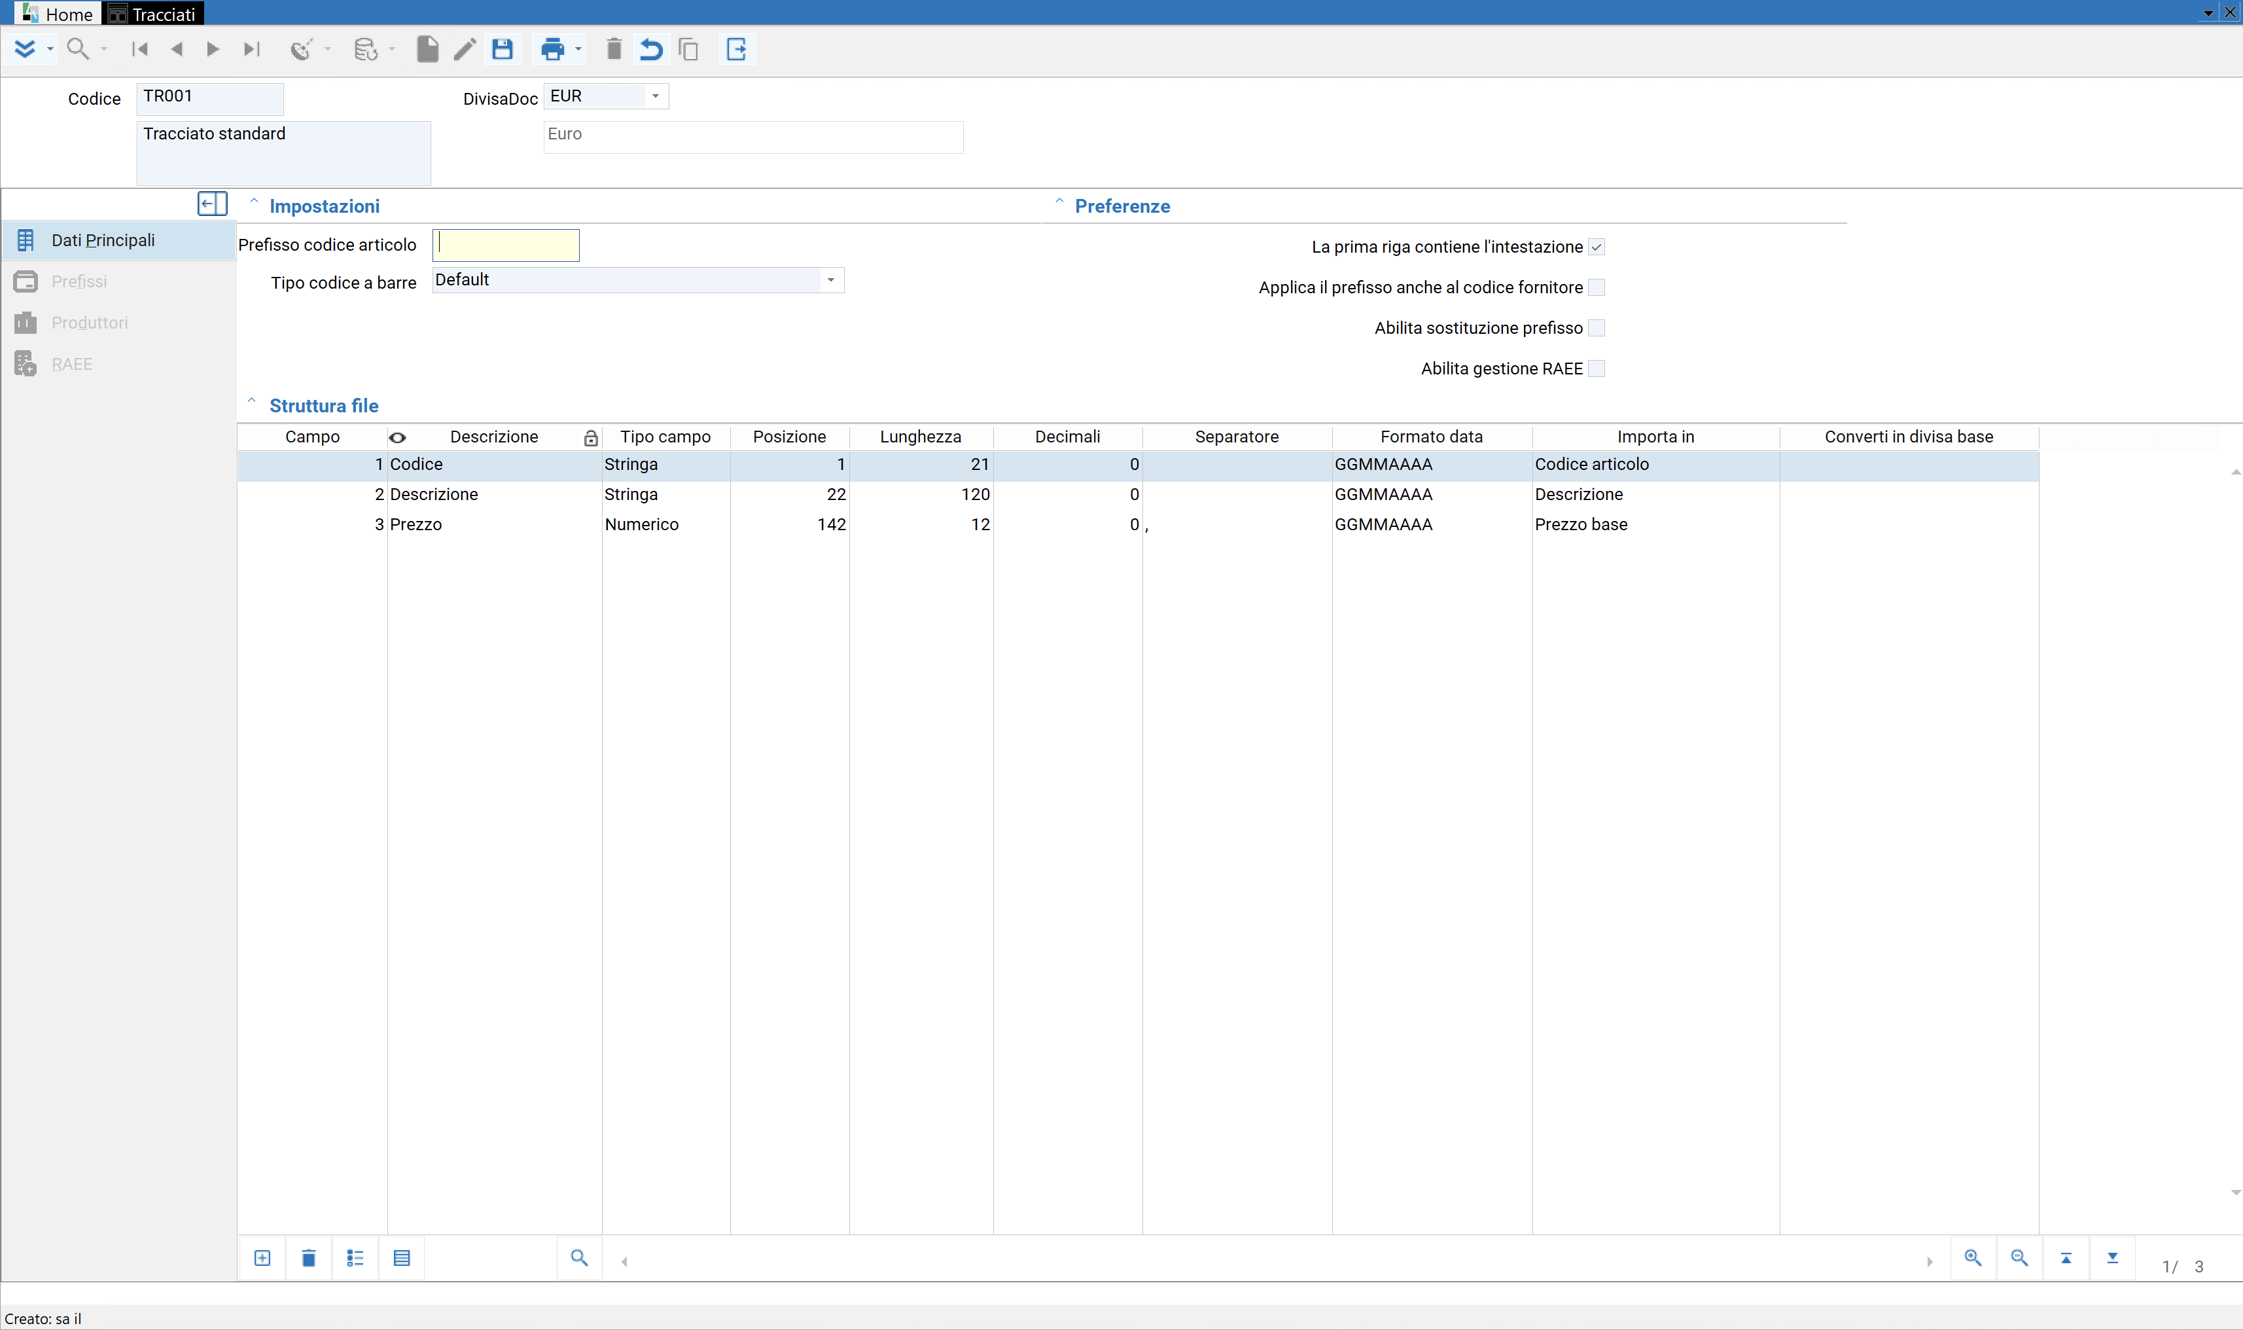
Task: Select the 'Prezzo base' cell
Action: pyautogui.click(x=1655, y=525)
